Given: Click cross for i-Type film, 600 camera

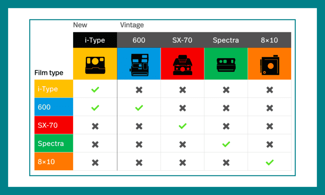Looking at the screenshot, I should (139, 90).
